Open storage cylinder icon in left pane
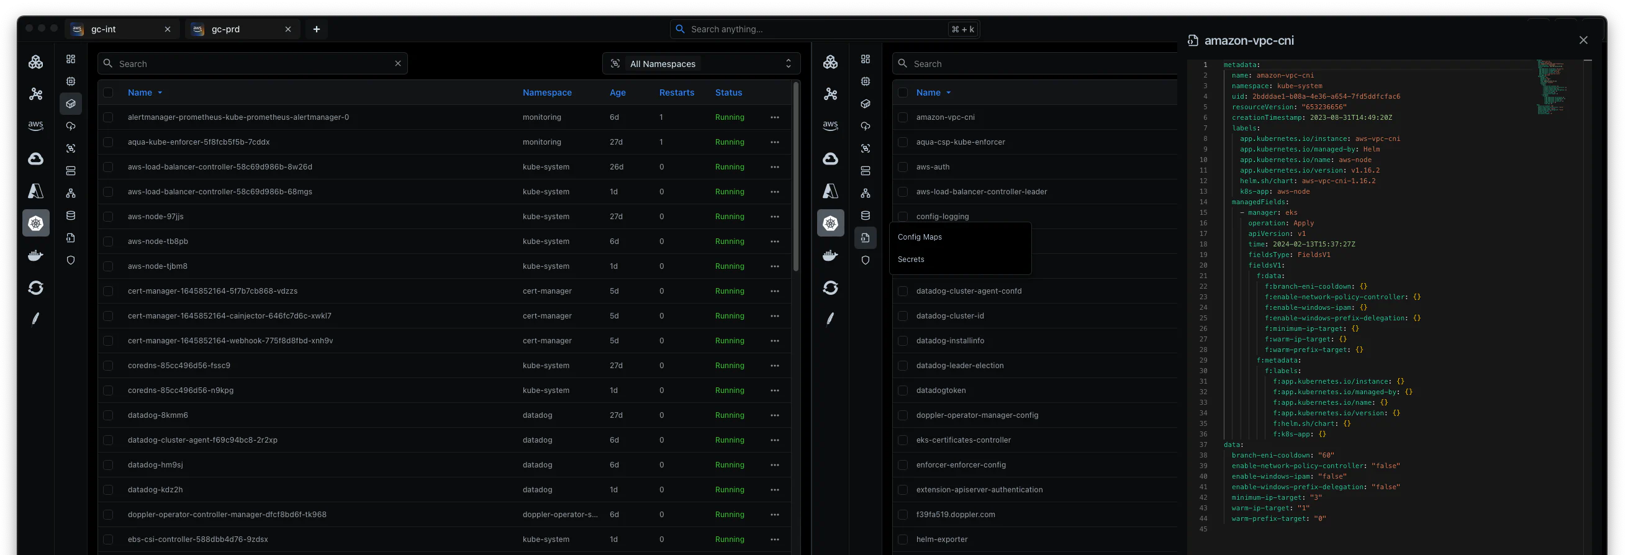This screenshot has width=1628, height=555. click(x=71, y=215)
